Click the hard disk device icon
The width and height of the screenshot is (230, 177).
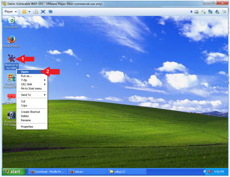196,12
